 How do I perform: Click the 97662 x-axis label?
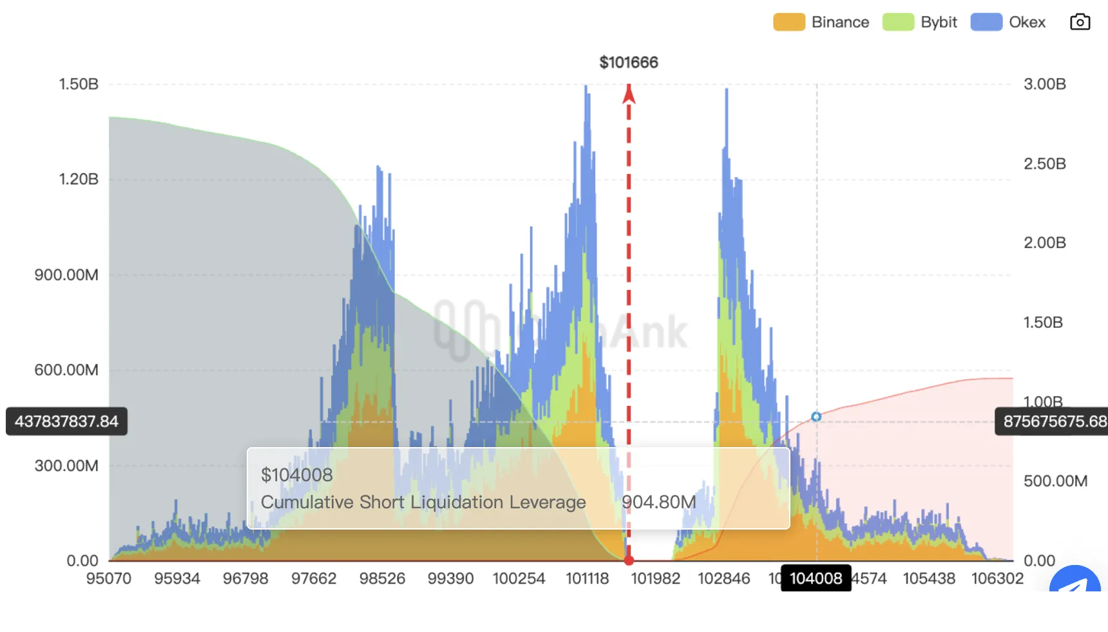tap(314, 579)
